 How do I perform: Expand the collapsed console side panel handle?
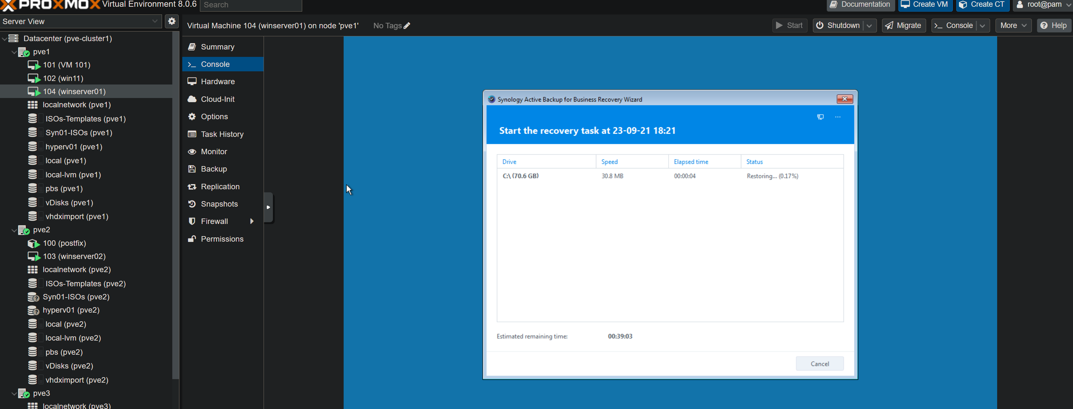[269, 208]
